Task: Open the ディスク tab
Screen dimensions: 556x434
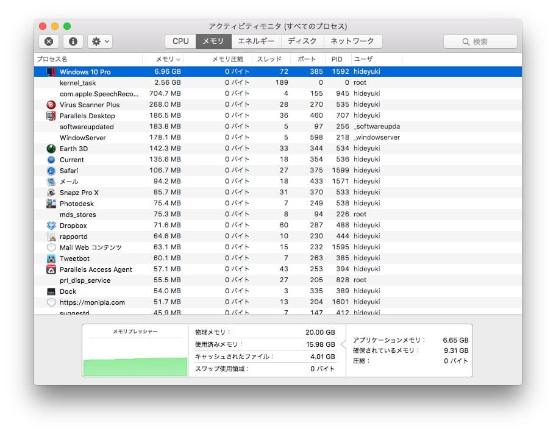Action: [302, 41]
